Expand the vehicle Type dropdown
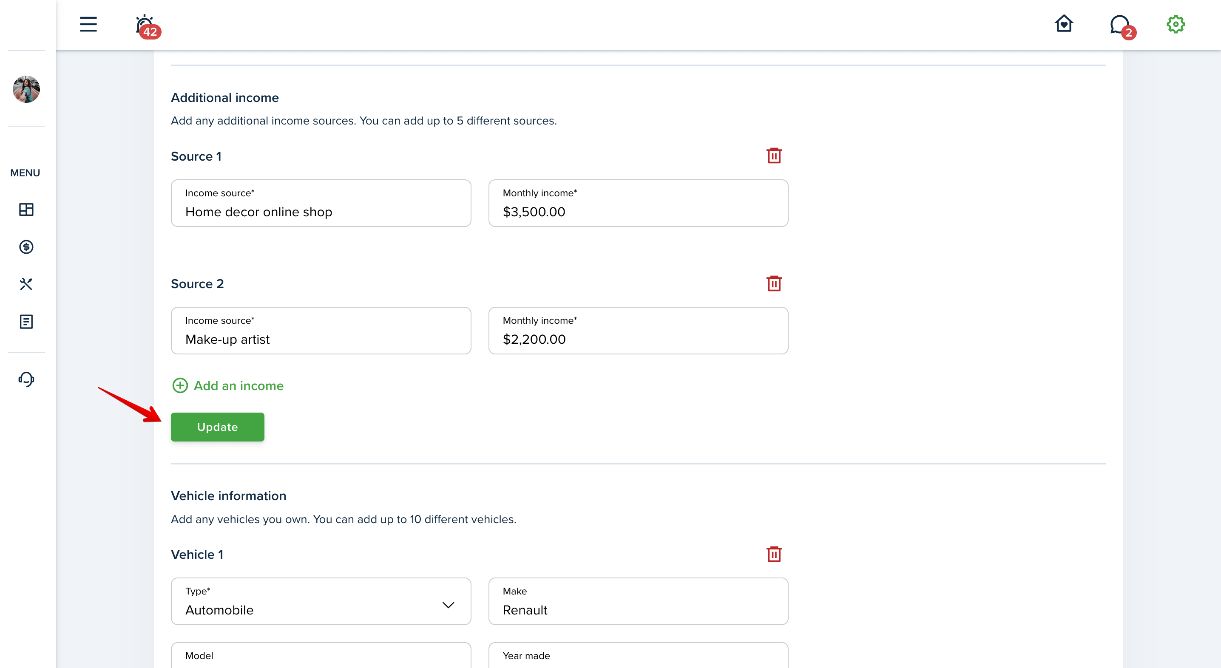Screen dimensions: 1221x668 pos(321,601)
